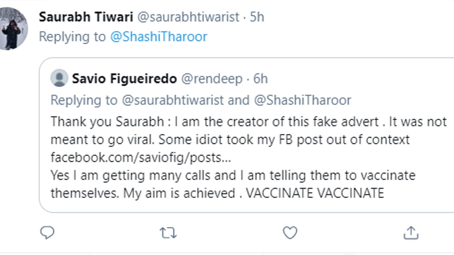
Task: Like the tweet with the heart icon
Action: point(289,233)
